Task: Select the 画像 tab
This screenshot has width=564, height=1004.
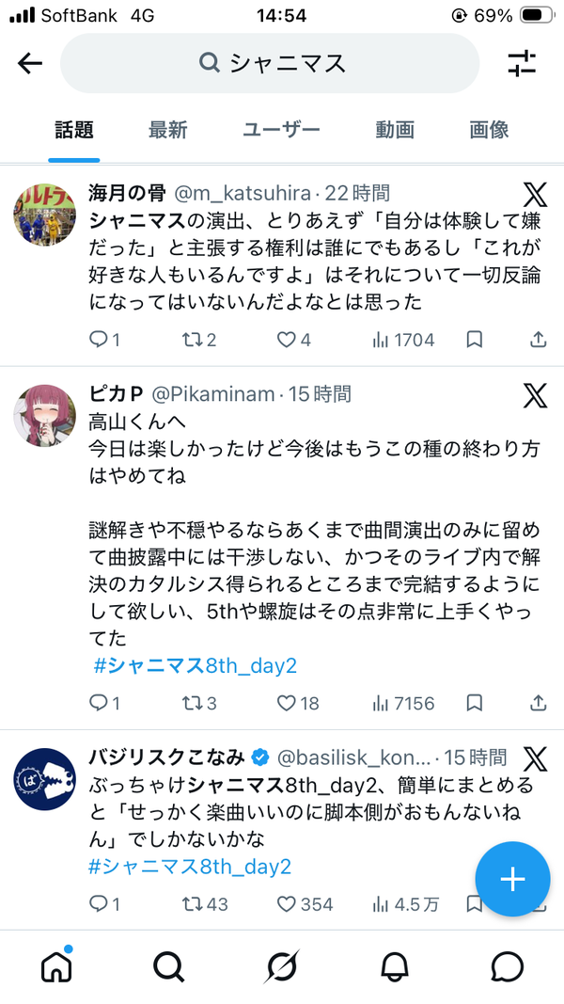Action: pos(489,130)
